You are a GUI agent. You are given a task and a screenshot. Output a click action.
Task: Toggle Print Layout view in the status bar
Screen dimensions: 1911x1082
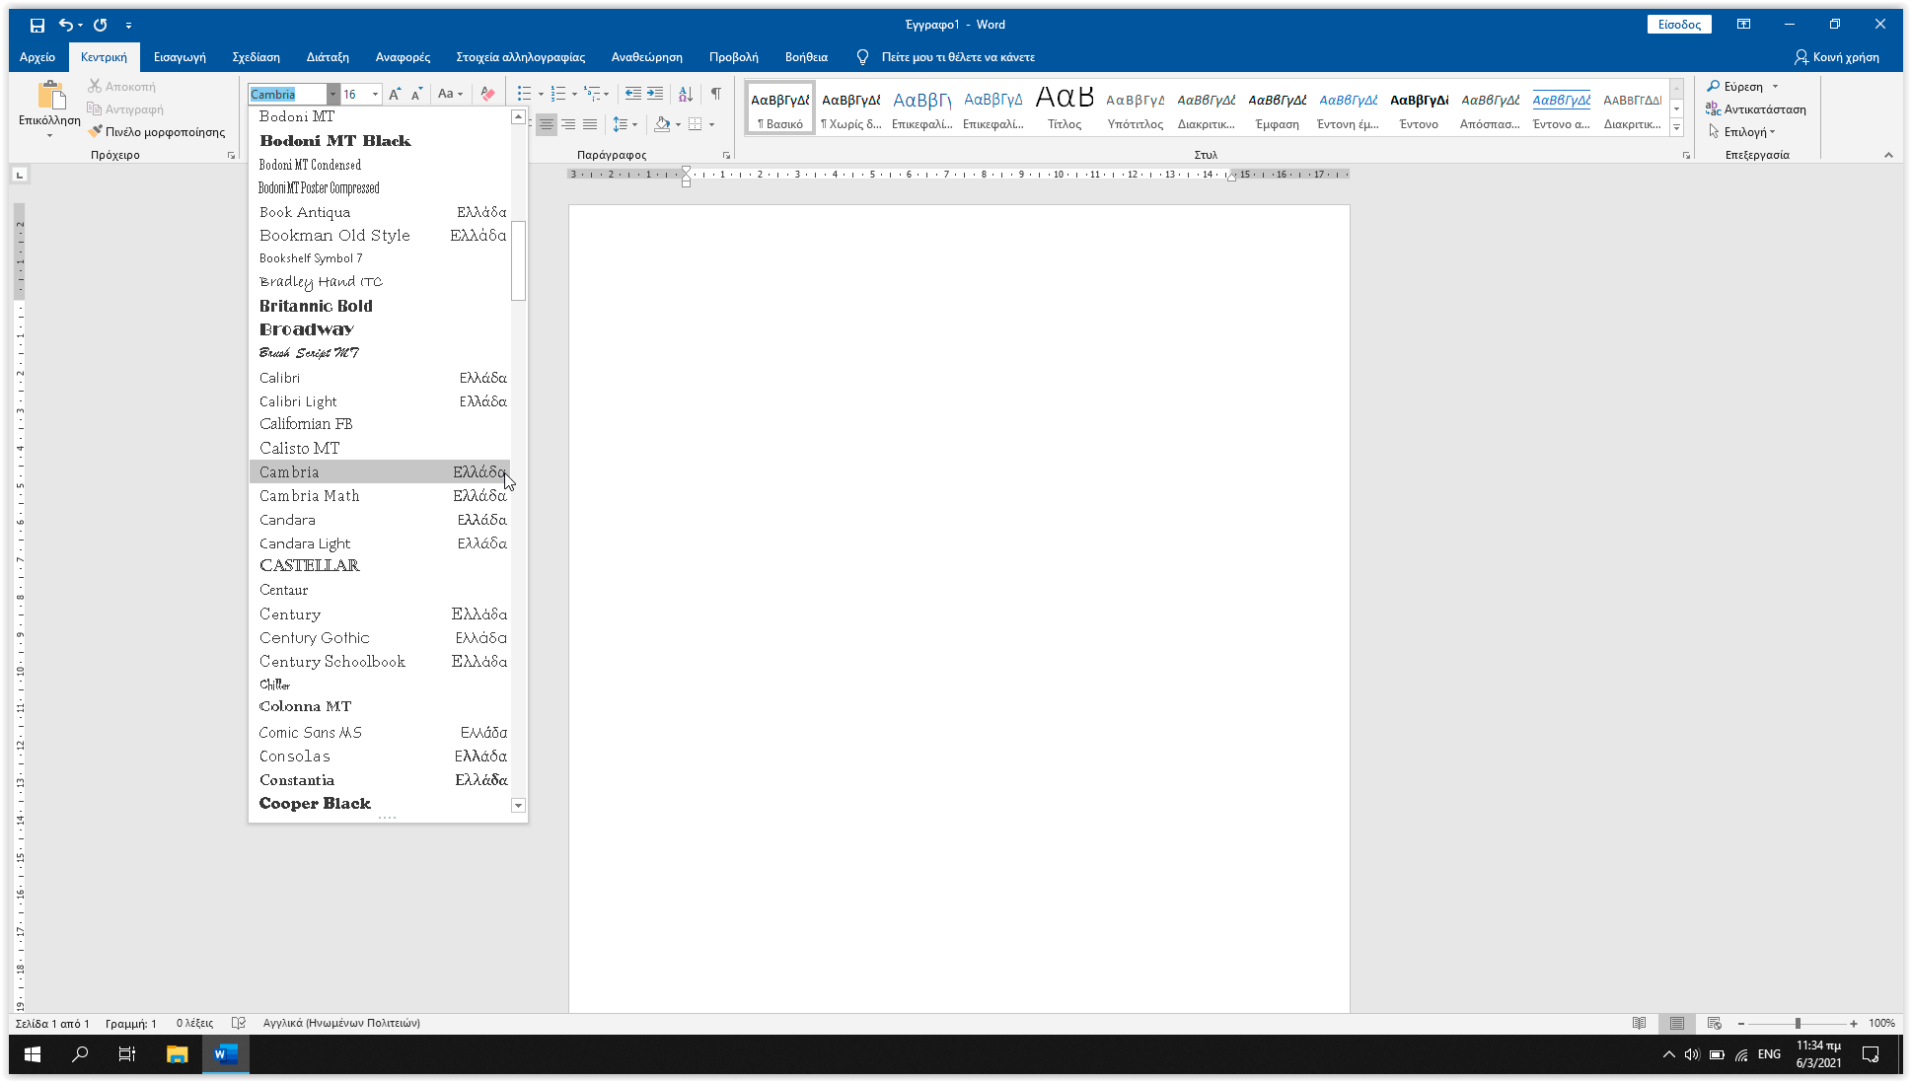tap(1677, 1023)
